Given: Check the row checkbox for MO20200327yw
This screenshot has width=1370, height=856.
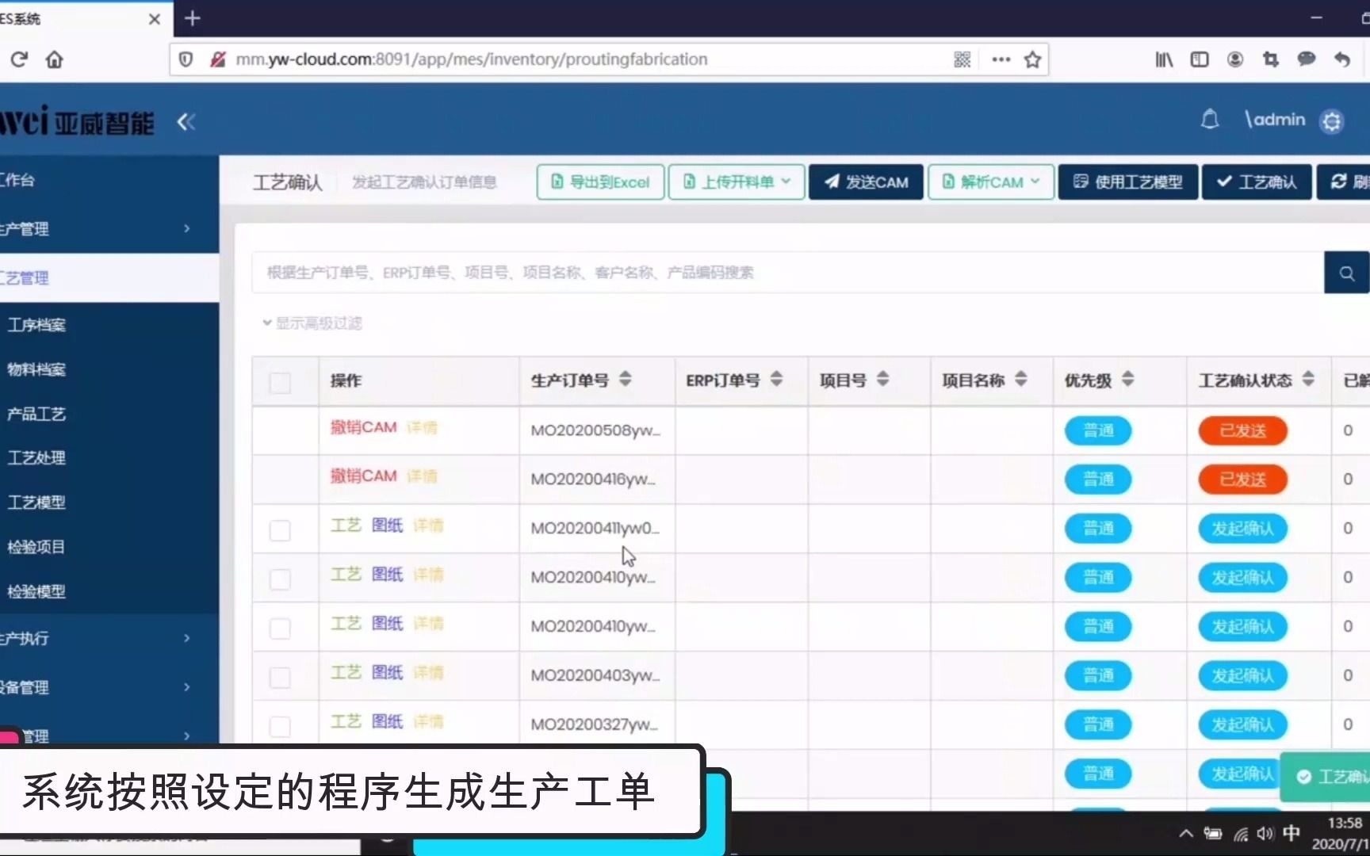Looking at the screenshot, I should pyautogui.click(x=280, y=727).
